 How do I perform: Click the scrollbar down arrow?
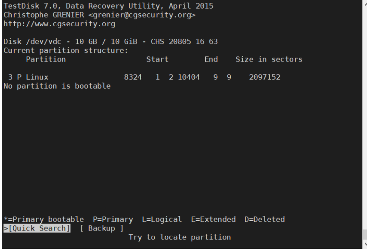click(364, 249)
